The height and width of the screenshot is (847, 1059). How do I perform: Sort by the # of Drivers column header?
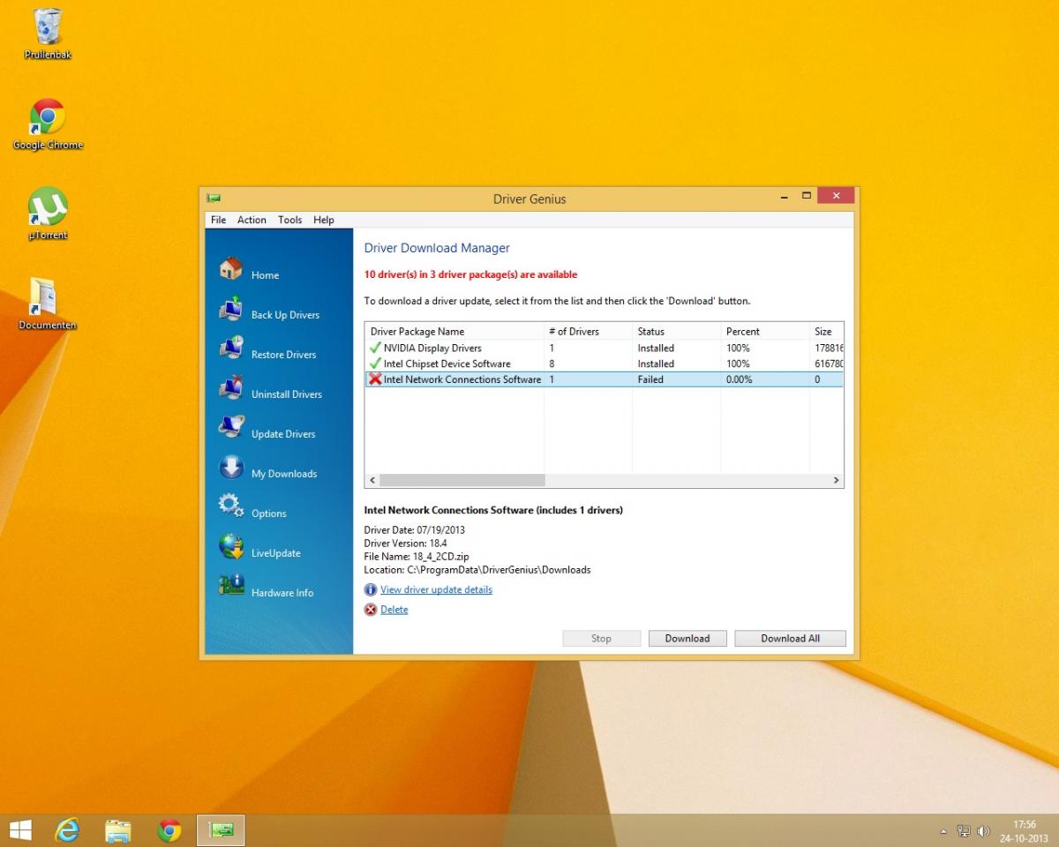588,332
